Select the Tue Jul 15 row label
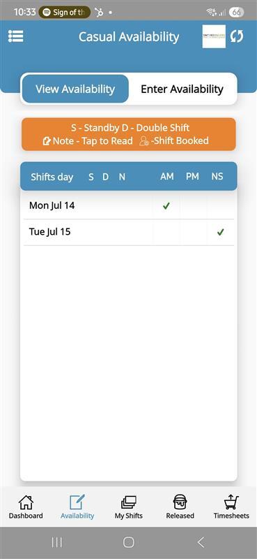Image resolution: width=257 pixels, height=559 pixels. click(49, 232)
